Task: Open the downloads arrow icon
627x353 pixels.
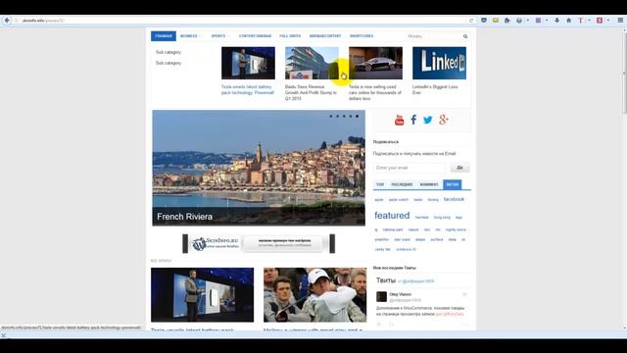Action: pos(557,20)
